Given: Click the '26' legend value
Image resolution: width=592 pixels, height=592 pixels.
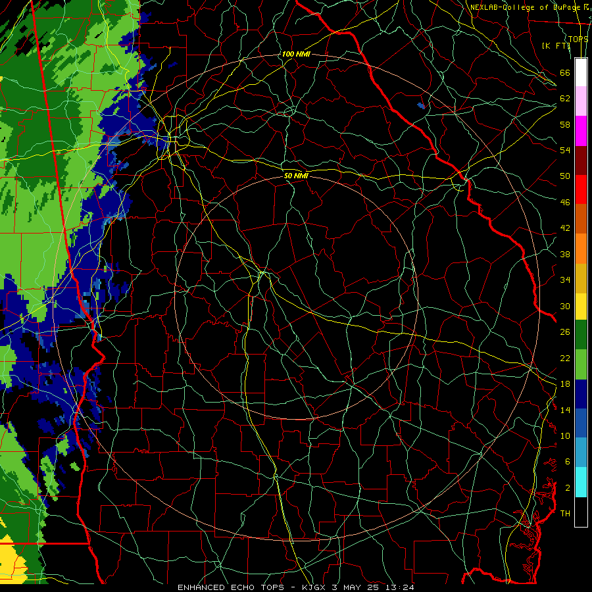Looking at the screenshot, I should point(565,332).
